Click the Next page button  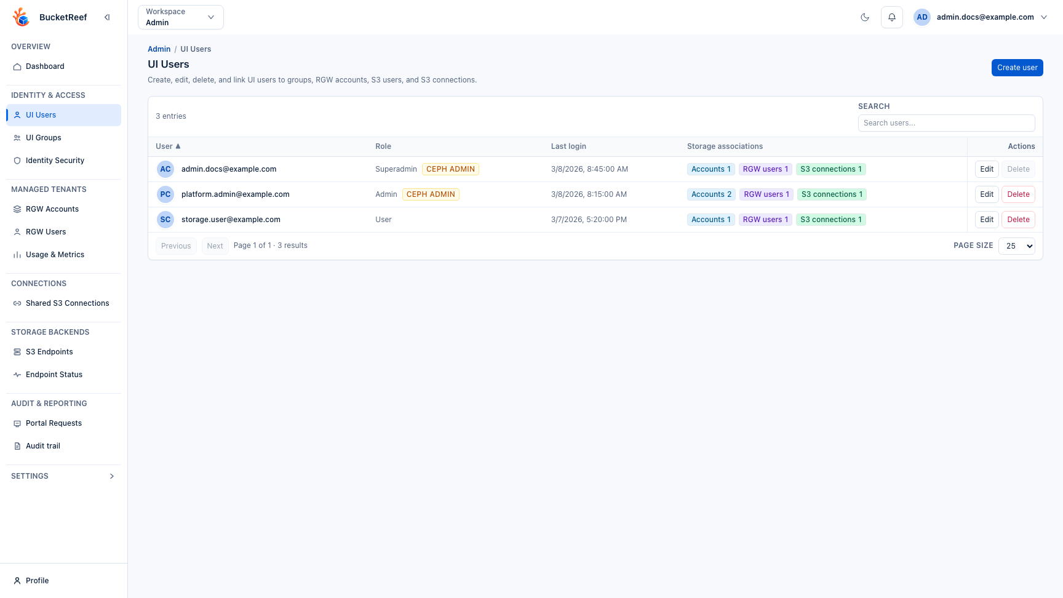(x=215, y=246)
